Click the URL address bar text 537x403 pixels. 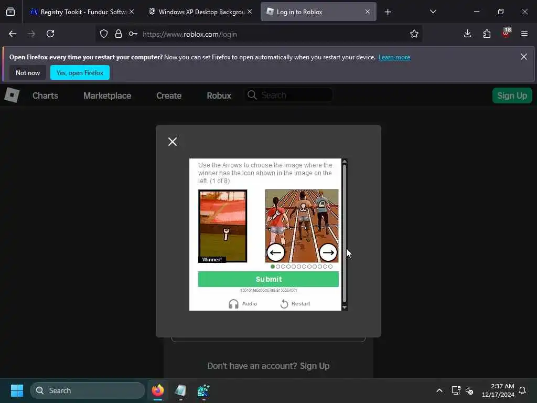click(190, 34)
